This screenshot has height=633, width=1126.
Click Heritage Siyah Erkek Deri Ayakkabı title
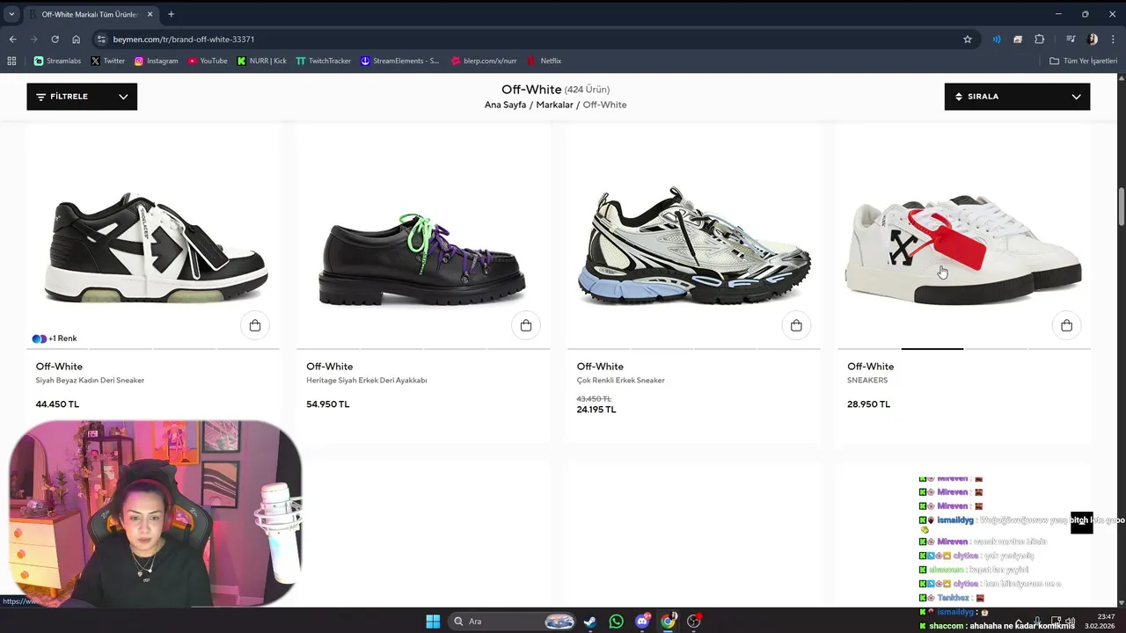(x=367, y=381)
